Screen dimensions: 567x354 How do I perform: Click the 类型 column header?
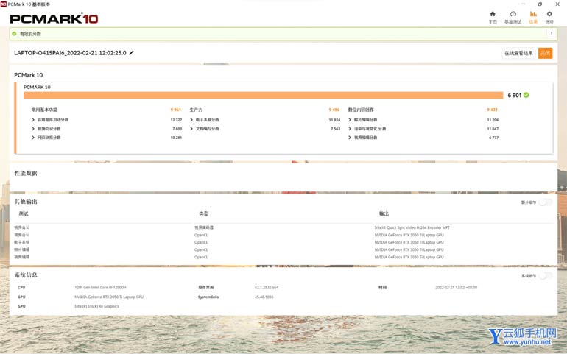point(203,213)
